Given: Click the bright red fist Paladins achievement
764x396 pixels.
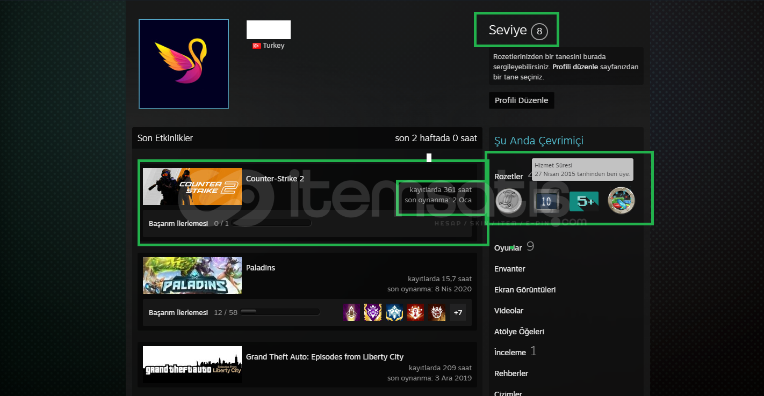Looking at the screenshot, I should (x=415, y=312).
